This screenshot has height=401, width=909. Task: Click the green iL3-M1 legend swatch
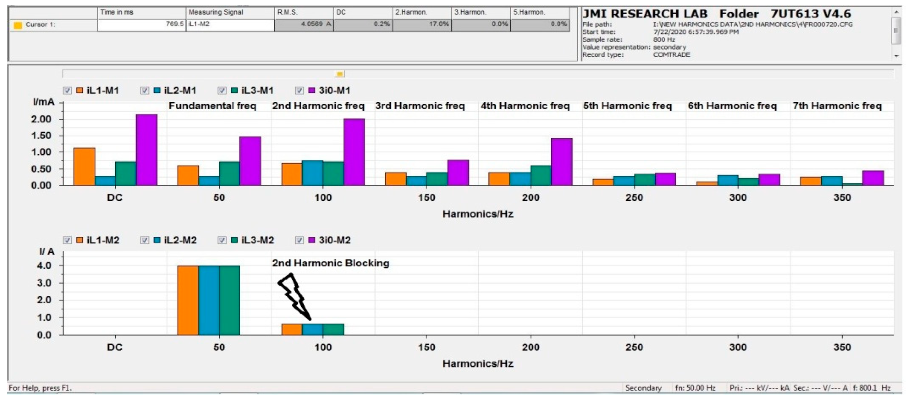(x=234, y=91)
